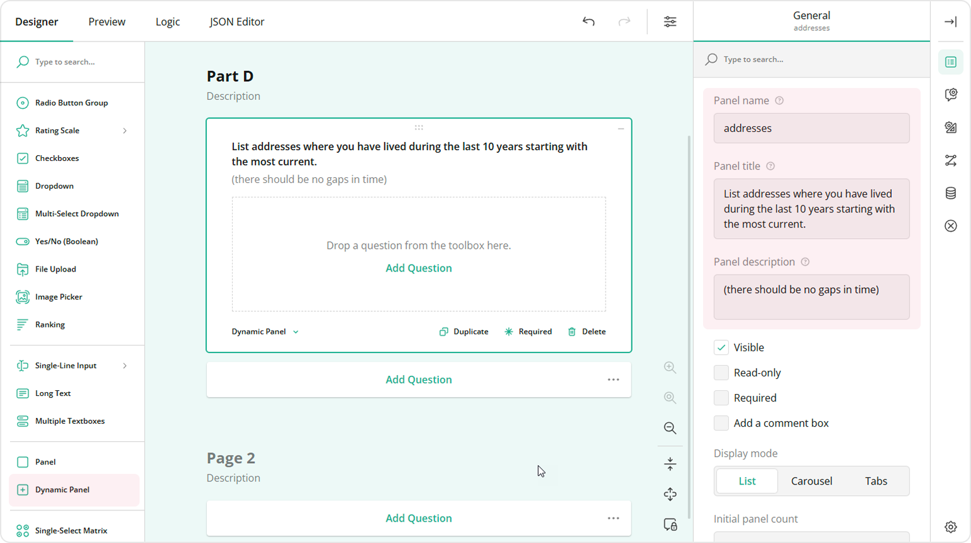The height and width of the screenshot is (543, 971).
Task: Open the Data category in the property grid
Action: (951, 193)
